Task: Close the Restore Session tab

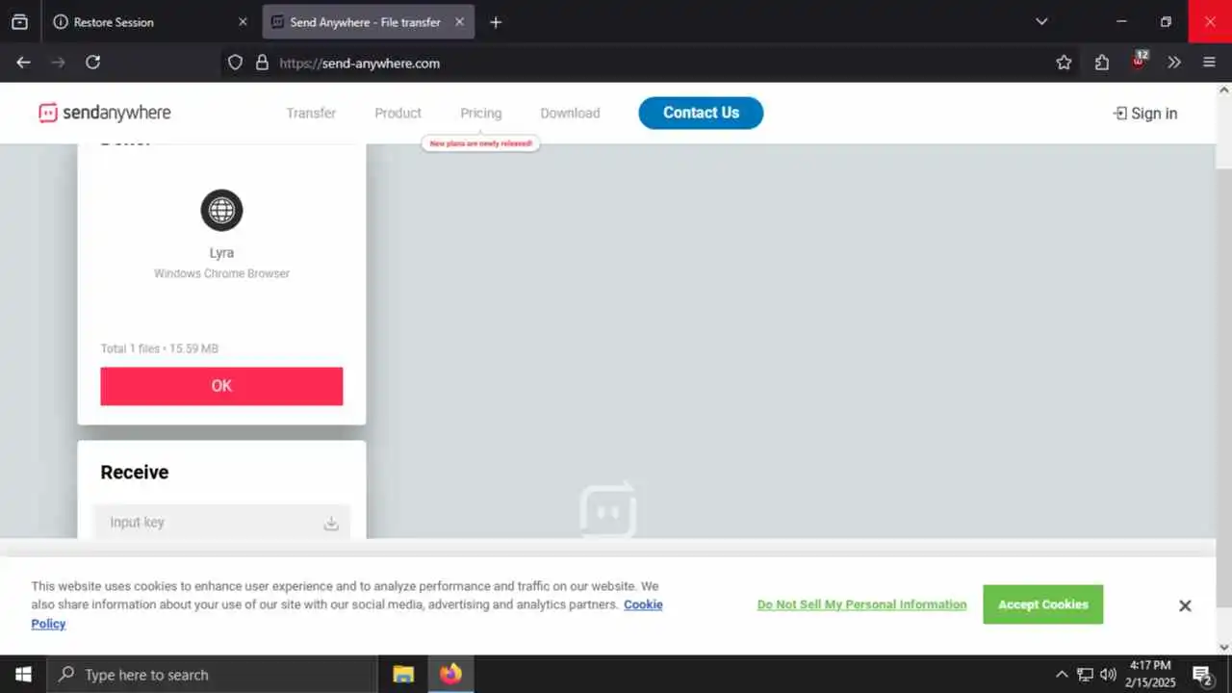Action: tap(243, 21)
